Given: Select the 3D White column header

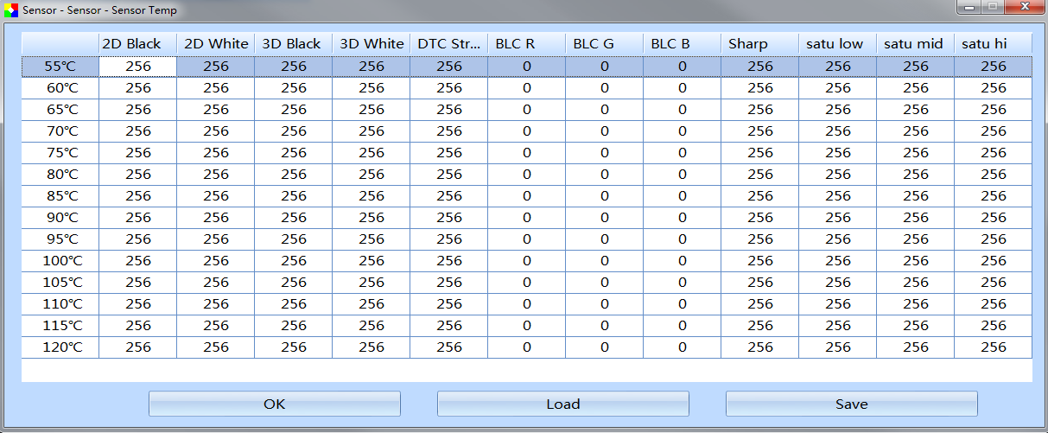Looking at the screenshot, I should 372,44.
